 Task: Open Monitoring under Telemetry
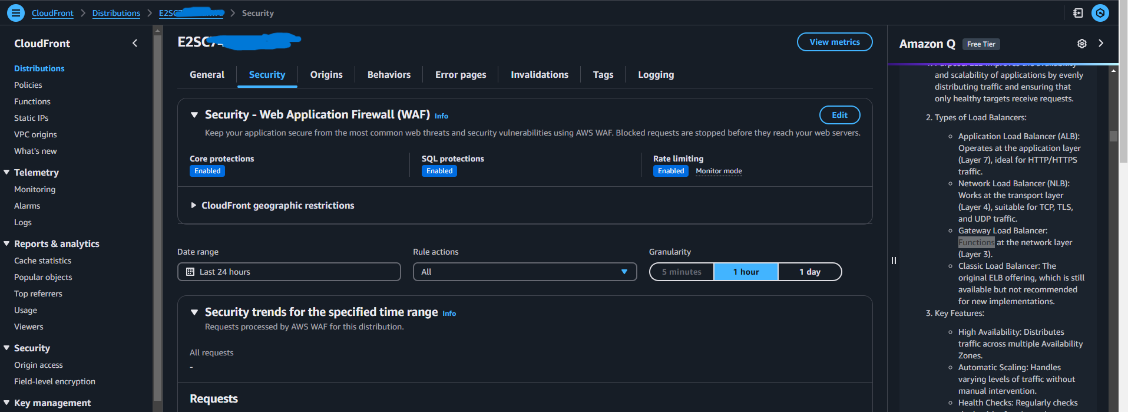tap(35, 189)
